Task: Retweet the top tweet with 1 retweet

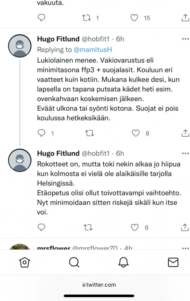Action: [87, 18]
